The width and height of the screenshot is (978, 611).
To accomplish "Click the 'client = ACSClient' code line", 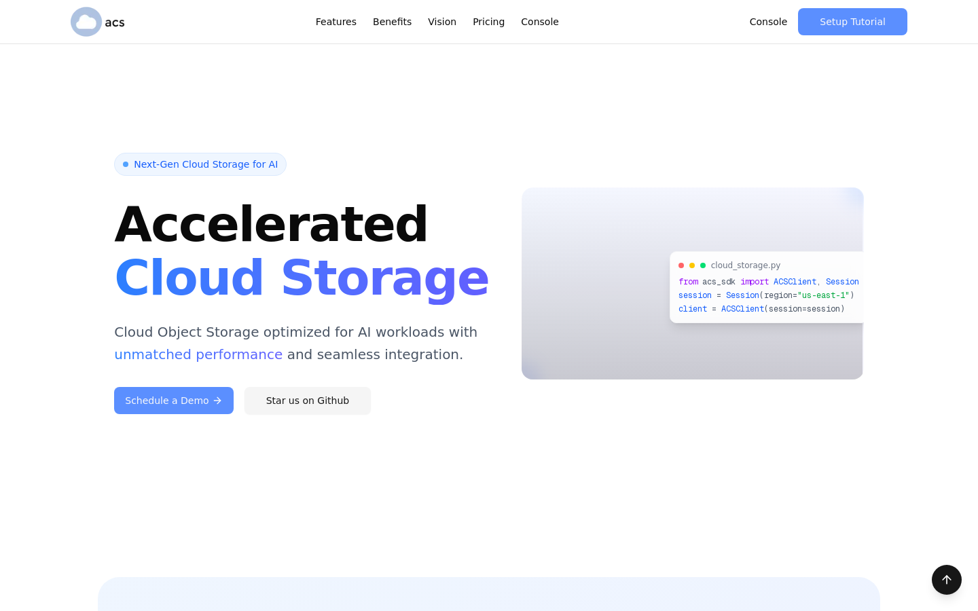I will pyautogui.click(x=761, y=309).
